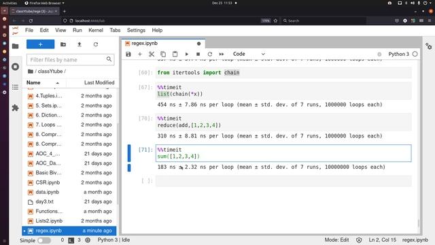Viewport: 435px width, 245px height.
Task: Open the property inspector gears icon
Action: (x=429, y=46)
